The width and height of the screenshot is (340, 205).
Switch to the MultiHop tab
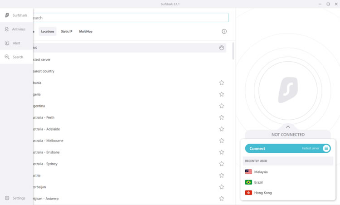[86, 31]
